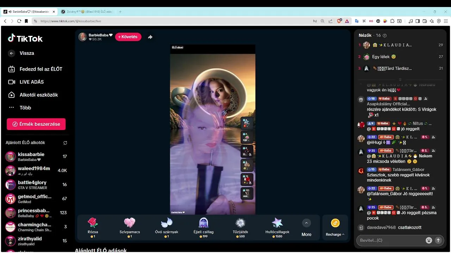The width and height of the screenshot is (451, 253).
Task: Send a Hullócsillagok gift
Action: [277, 227]
